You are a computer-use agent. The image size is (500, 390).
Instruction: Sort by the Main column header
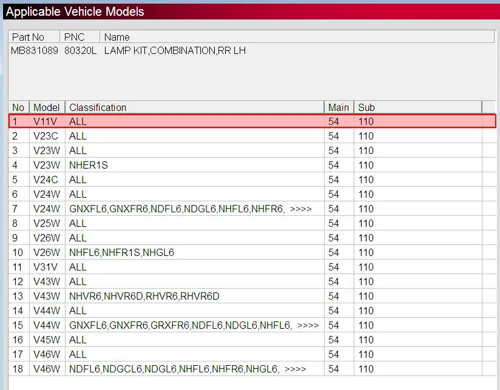pos(339,107)
